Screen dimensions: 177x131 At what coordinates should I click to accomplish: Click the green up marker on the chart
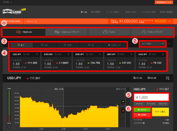(123, 101)
